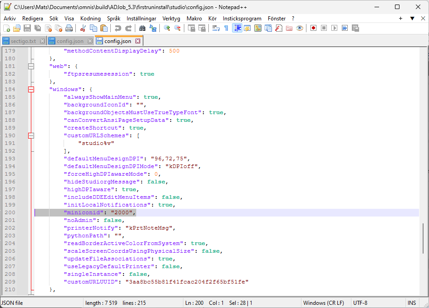
Task: Collapse the "windows" fold block
Action: point(31,89)
